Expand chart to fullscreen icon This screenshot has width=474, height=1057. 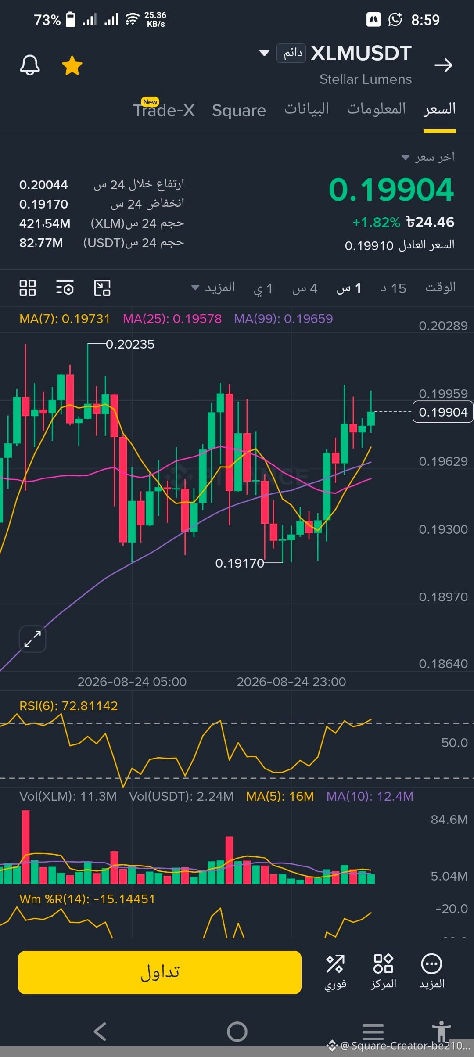pyautogui.click(x=32, y=639)
